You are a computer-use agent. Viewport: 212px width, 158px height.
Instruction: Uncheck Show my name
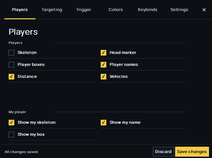click(x=103, y=122)
